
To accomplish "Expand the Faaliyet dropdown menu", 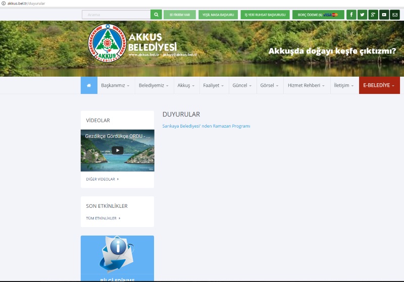I will pyautogui.click(x=214, y=86).
